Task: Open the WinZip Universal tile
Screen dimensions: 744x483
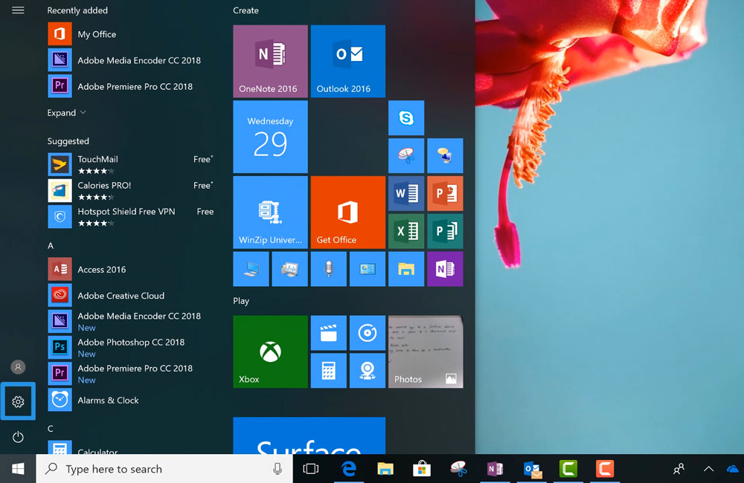Action: 270,213
